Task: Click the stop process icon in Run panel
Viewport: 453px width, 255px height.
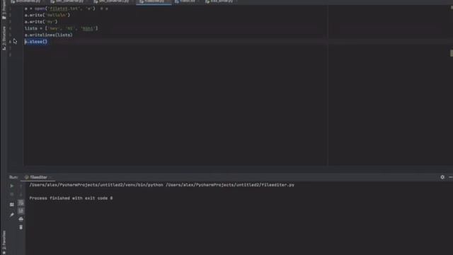Action: 12,194
